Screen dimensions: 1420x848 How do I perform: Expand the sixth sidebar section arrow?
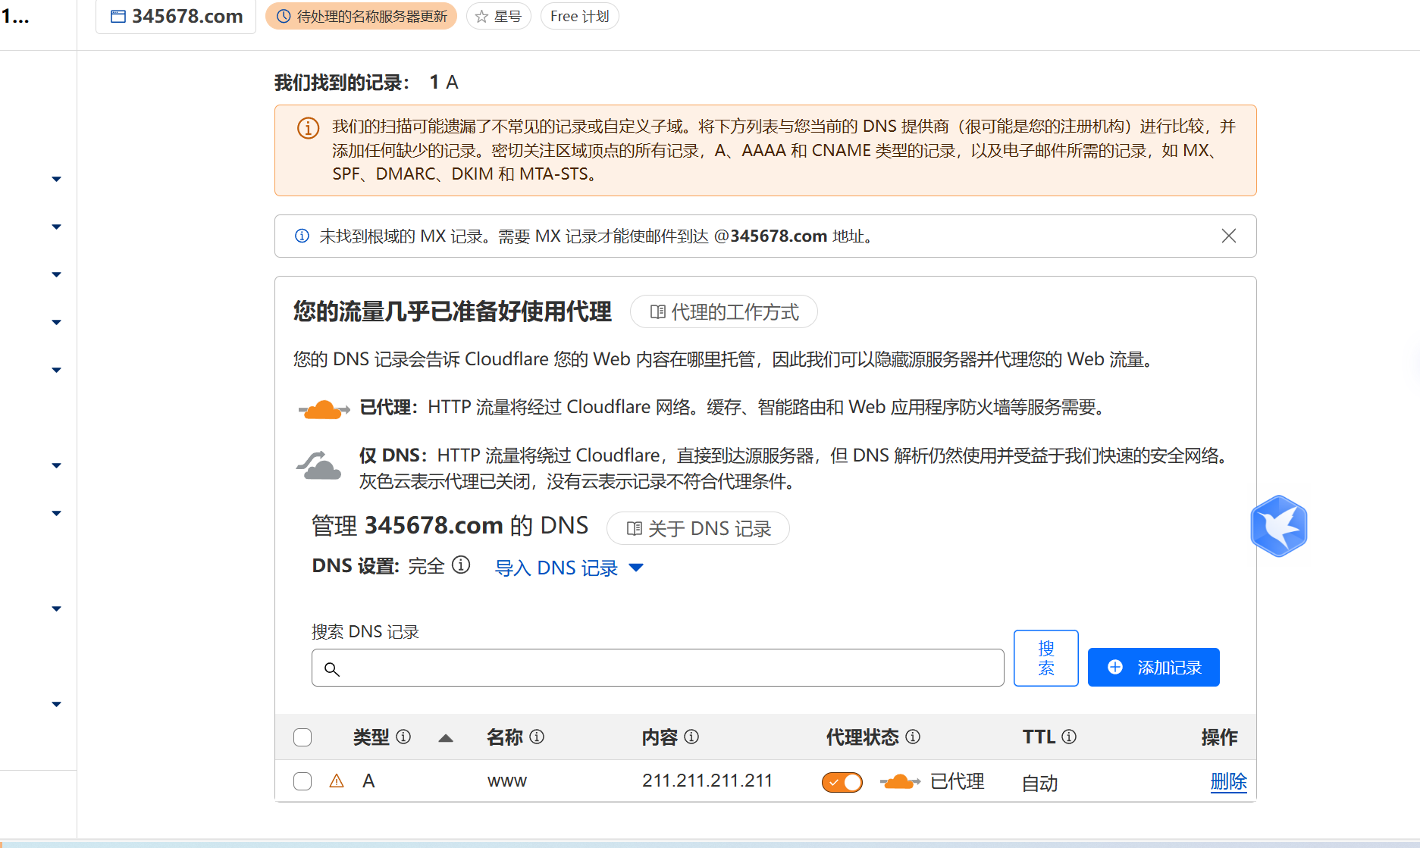(56, 465)
